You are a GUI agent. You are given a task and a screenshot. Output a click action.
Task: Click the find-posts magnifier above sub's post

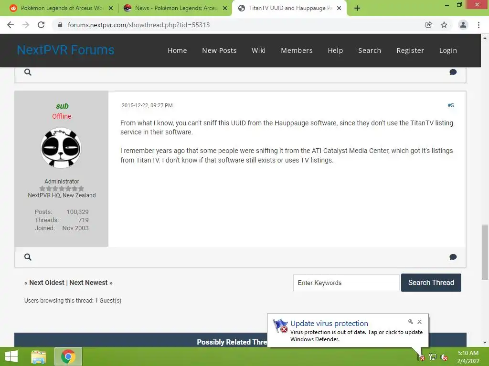28,72
